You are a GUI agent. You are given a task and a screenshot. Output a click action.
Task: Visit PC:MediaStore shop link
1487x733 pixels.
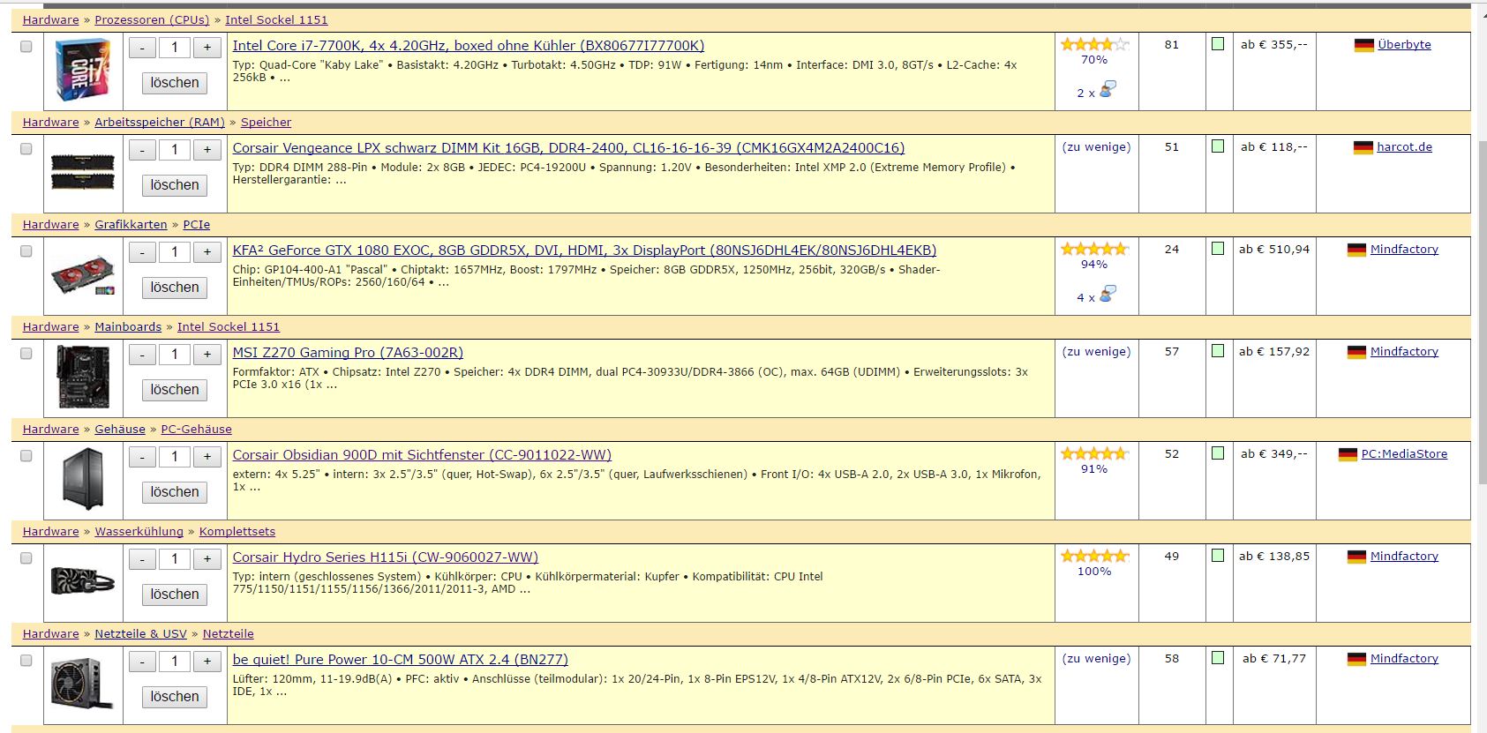tap(1404, 454)
